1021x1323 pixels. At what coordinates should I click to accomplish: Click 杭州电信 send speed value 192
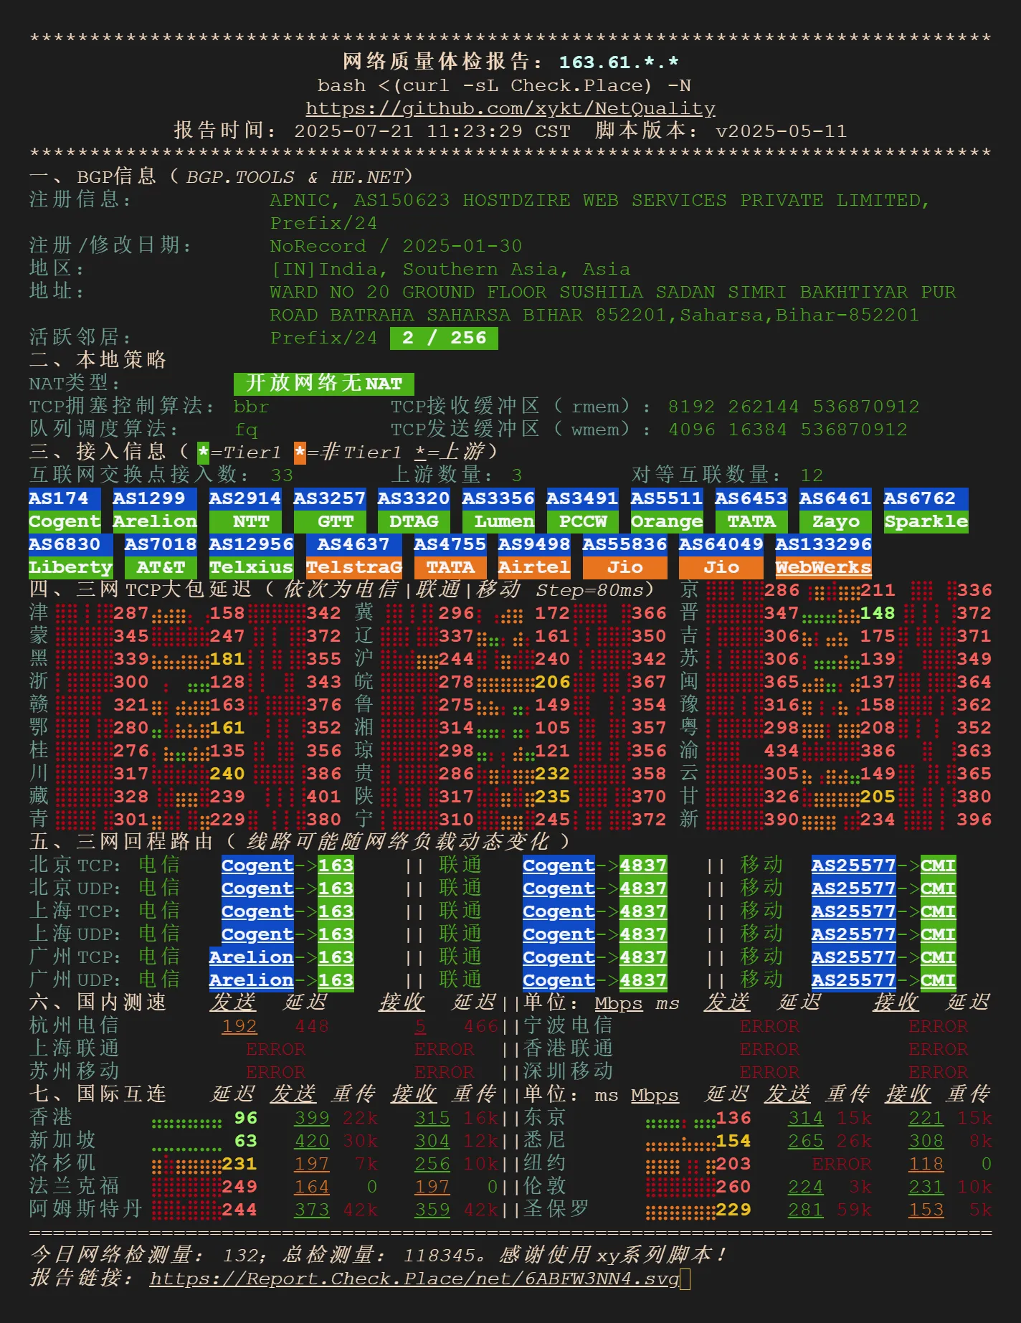(x=239, y=1026)
